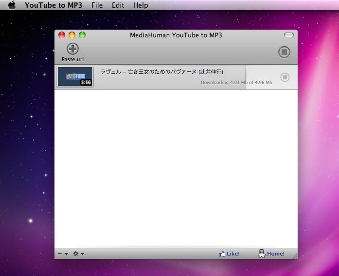
Task: Minimize window using the yellow button
Action: click(x=72, y=35)
